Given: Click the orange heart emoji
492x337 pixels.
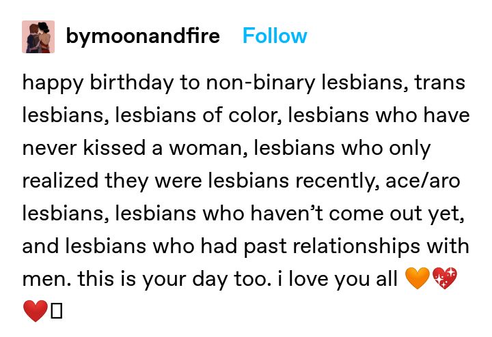Looking at the screenshot, I should pos(418,278).
